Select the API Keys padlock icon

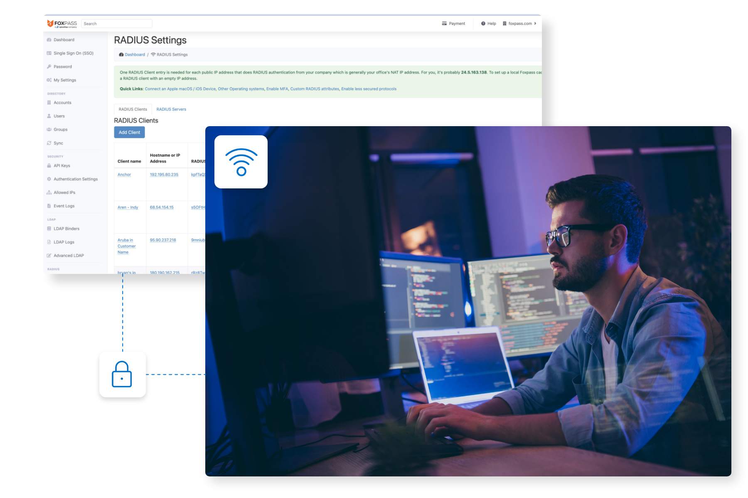49,166
